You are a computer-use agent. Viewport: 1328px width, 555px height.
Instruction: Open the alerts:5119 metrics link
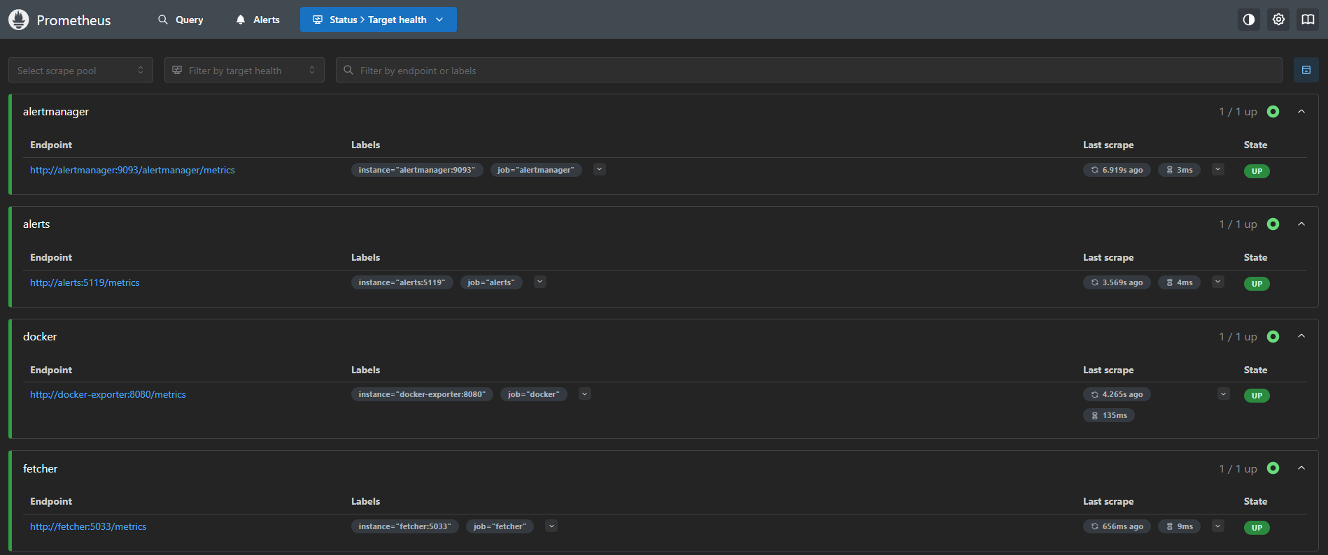[x=85, y=282]
